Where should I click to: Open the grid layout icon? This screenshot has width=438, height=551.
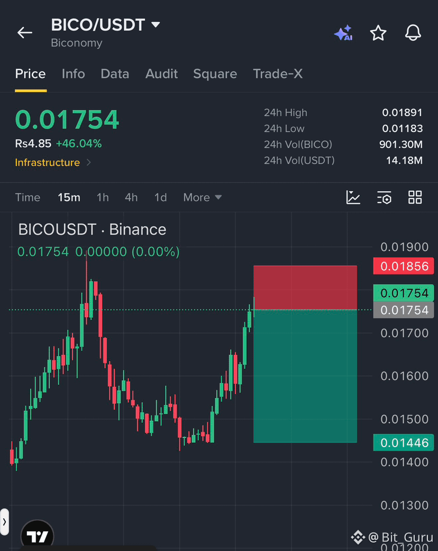pyautogui.click(x=415, y=198)
